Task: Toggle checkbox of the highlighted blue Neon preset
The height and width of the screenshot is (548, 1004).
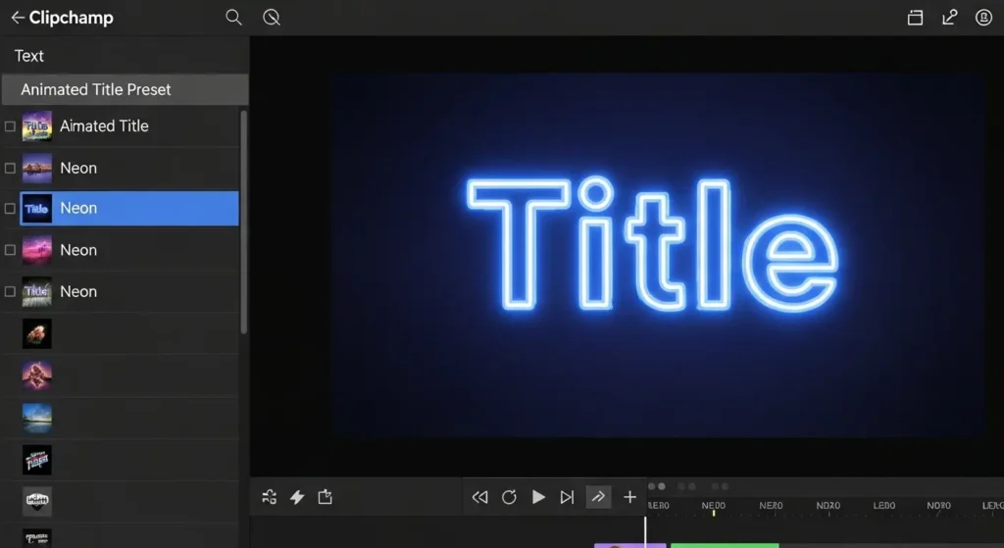Action: (x=11, y=209)
